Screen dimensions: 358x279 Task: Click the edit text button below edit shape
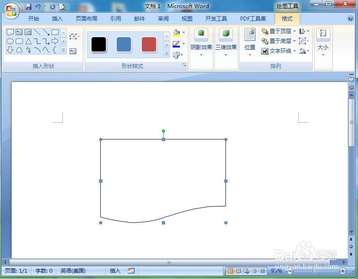73,51
